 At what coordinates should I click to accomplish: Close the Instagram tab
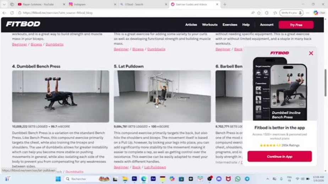pyautogui.click(x=115, y=4)
